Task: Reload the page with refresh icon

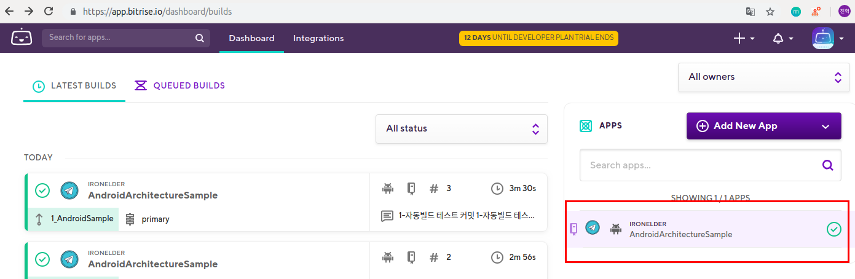Action: click(x=49, y=11)
